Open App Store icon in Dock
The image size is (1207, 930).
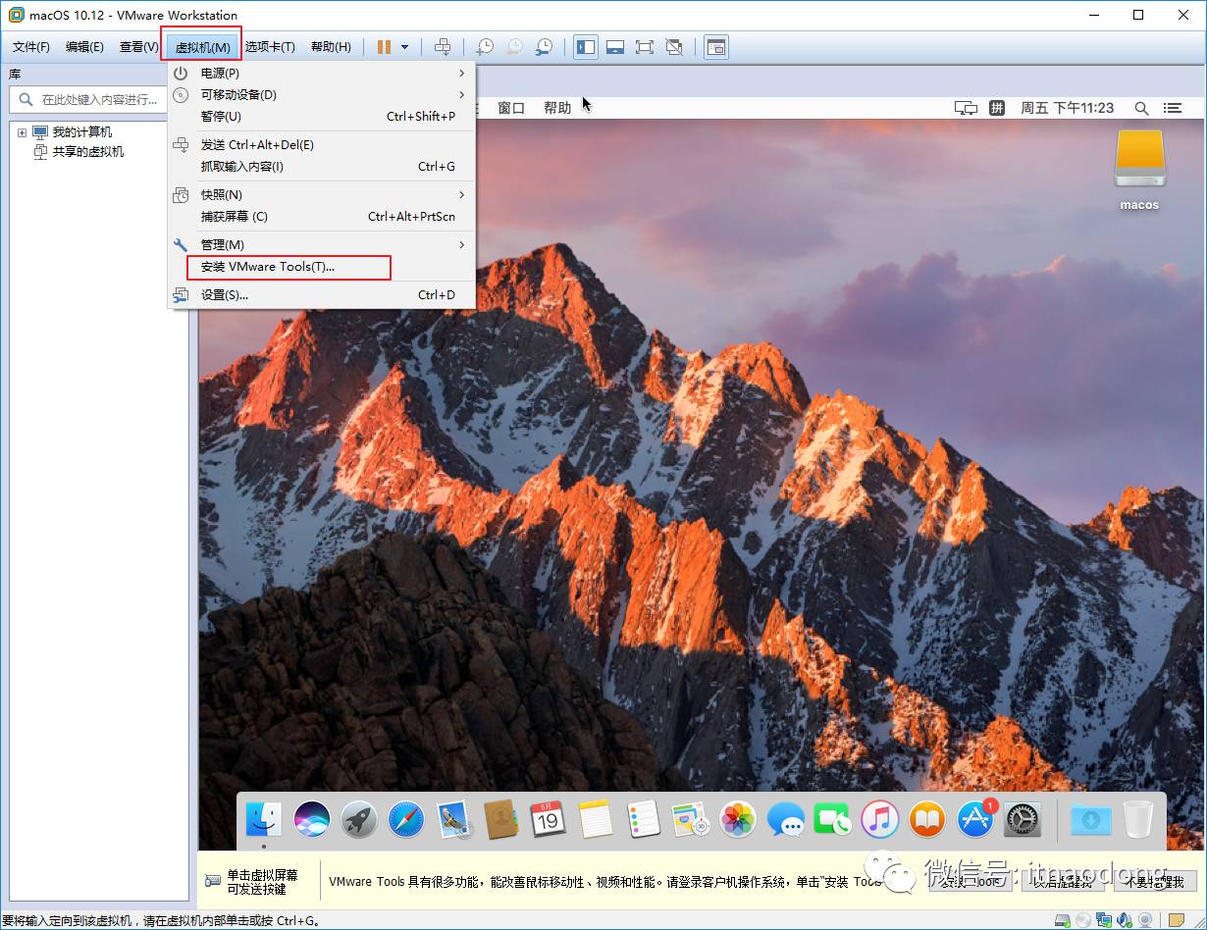pos(975,819)
